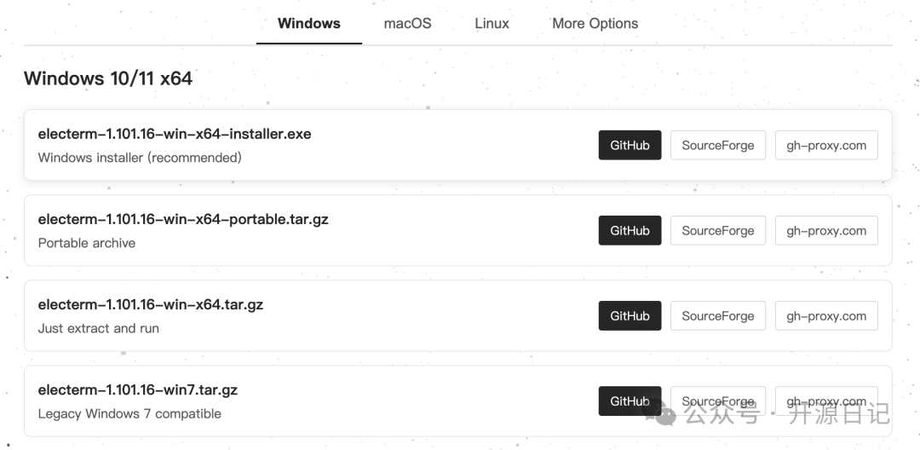
Task: Click the Windows 10/11 x64 heading
Action: pyautogui.click(x=108, y=78)
